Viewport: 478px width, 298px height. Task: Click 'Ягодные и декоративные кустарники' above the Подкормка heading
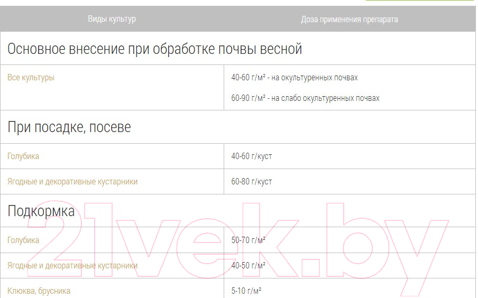[x=72, y=182]
